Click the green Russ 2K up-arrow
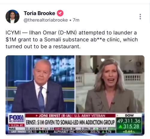This screenshot has height=139, width=150. pos(96,129)
